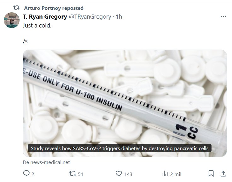
Task: Click the @TRyanGregory handle
Action: 90,17
